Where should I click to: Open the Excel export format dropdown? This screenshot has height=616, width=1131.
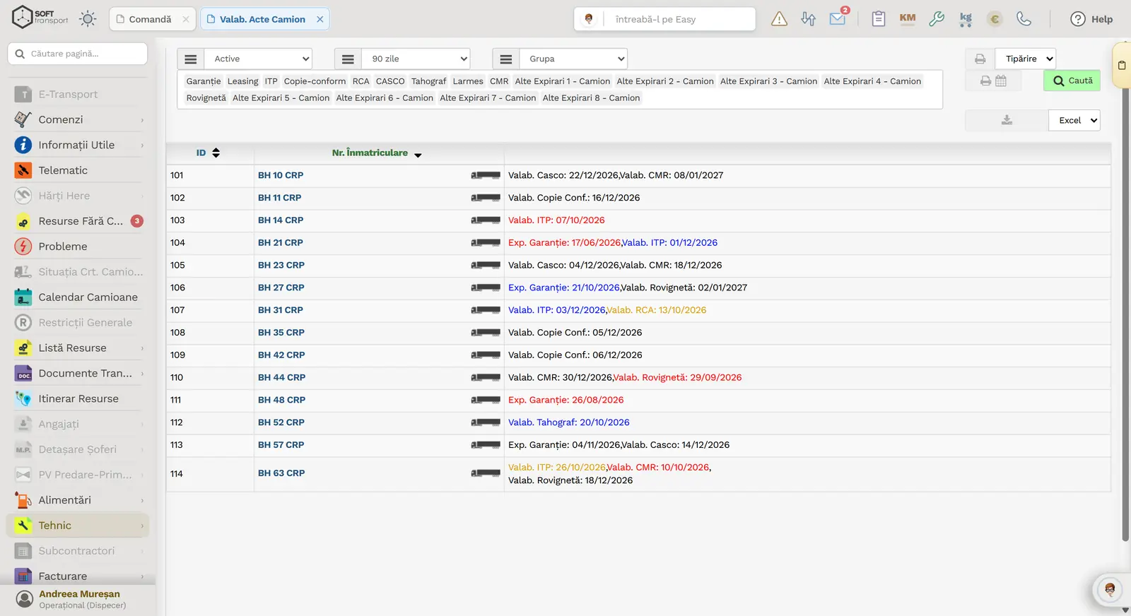[1074, 120]
